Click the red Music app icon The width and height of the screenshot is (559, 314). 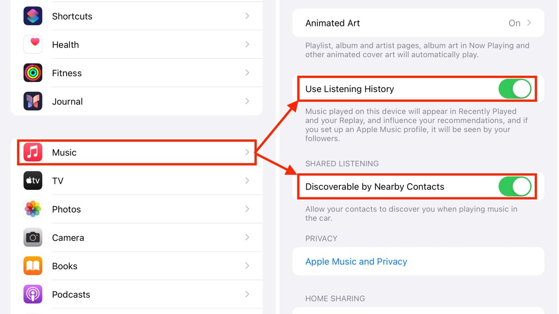(33, 152)
